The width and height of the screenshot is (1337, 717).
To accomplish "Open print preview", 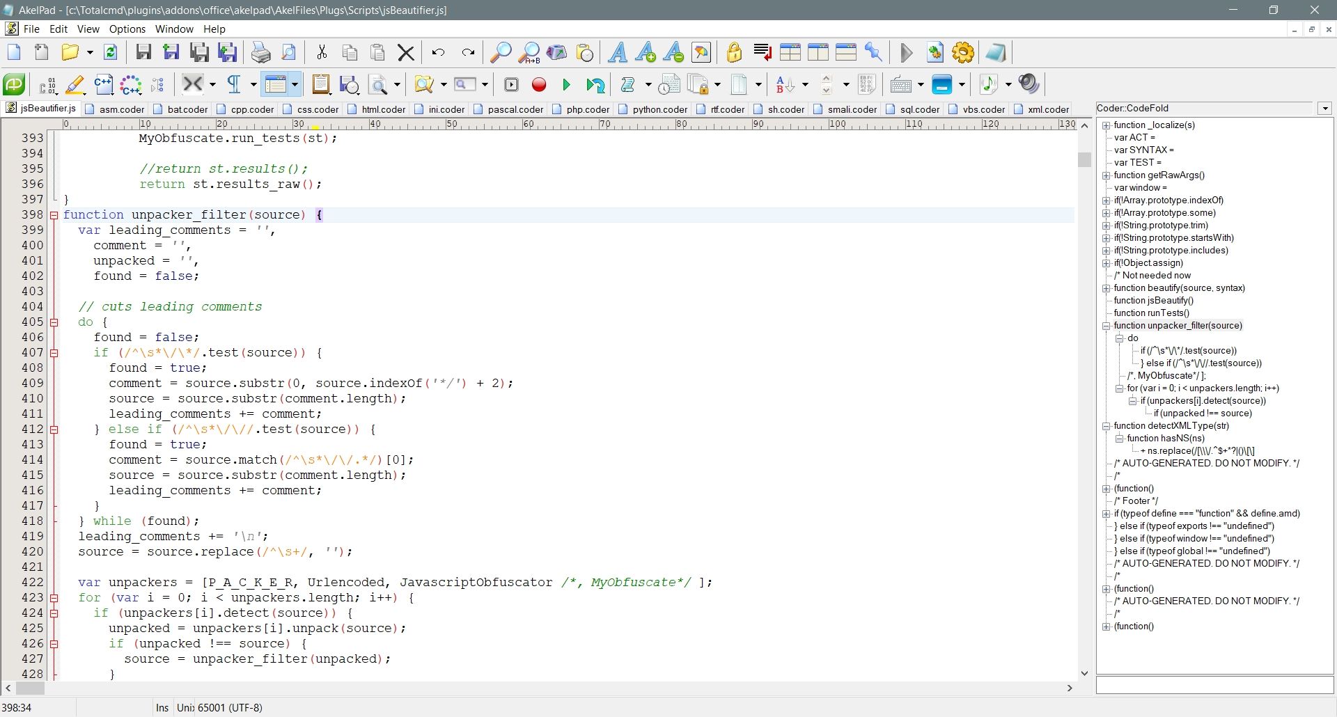I will pyautogui.click(x=288, y=52).
